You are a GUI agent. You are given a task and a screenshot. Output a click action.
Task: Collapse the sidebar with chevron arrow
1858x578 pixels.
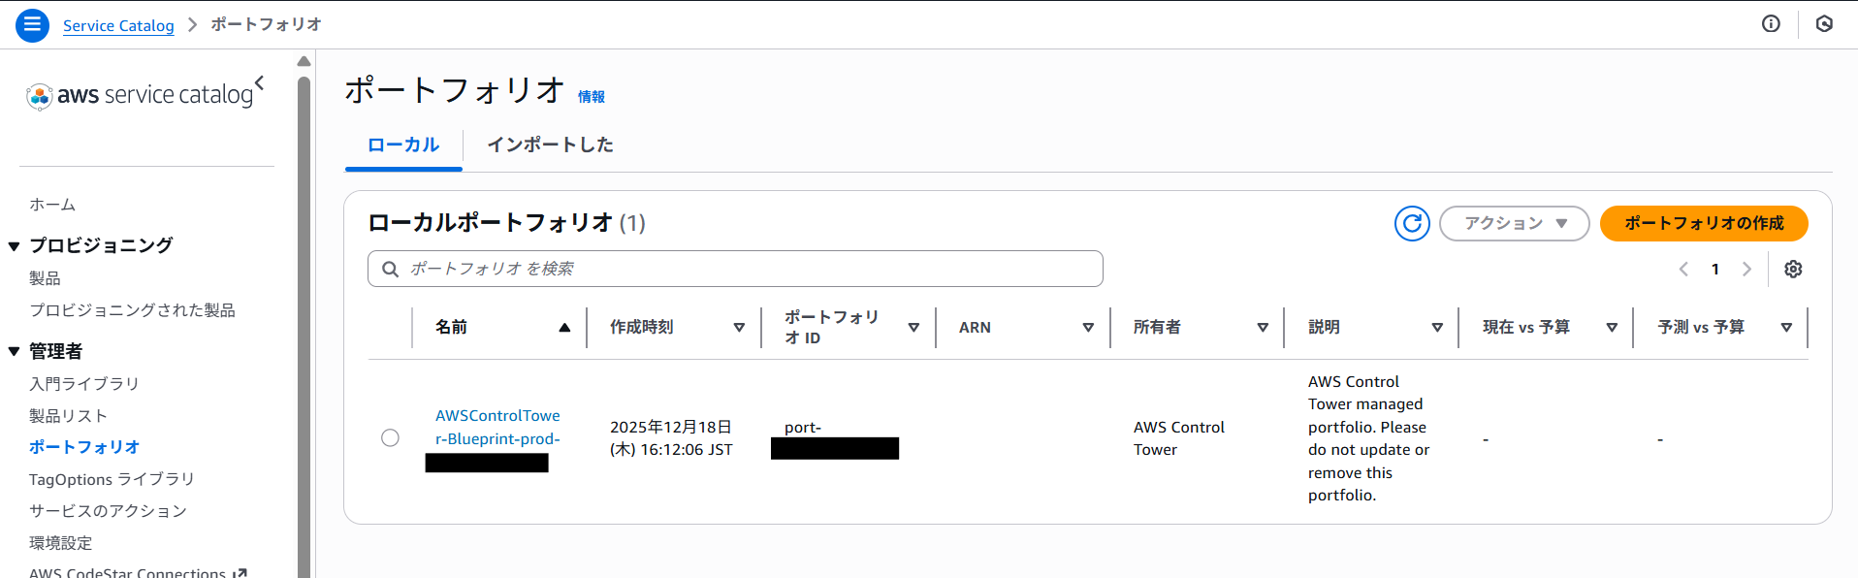(260, 82)
